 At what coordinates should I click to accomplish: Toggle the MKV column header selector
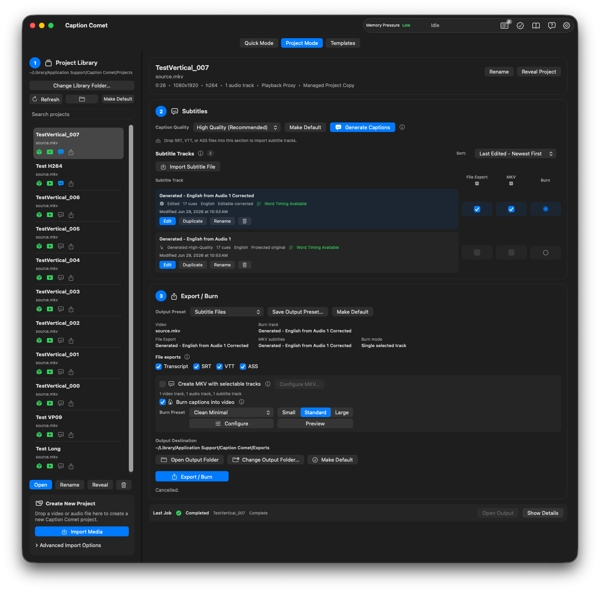pyautogui.click(x=511, y=184)
